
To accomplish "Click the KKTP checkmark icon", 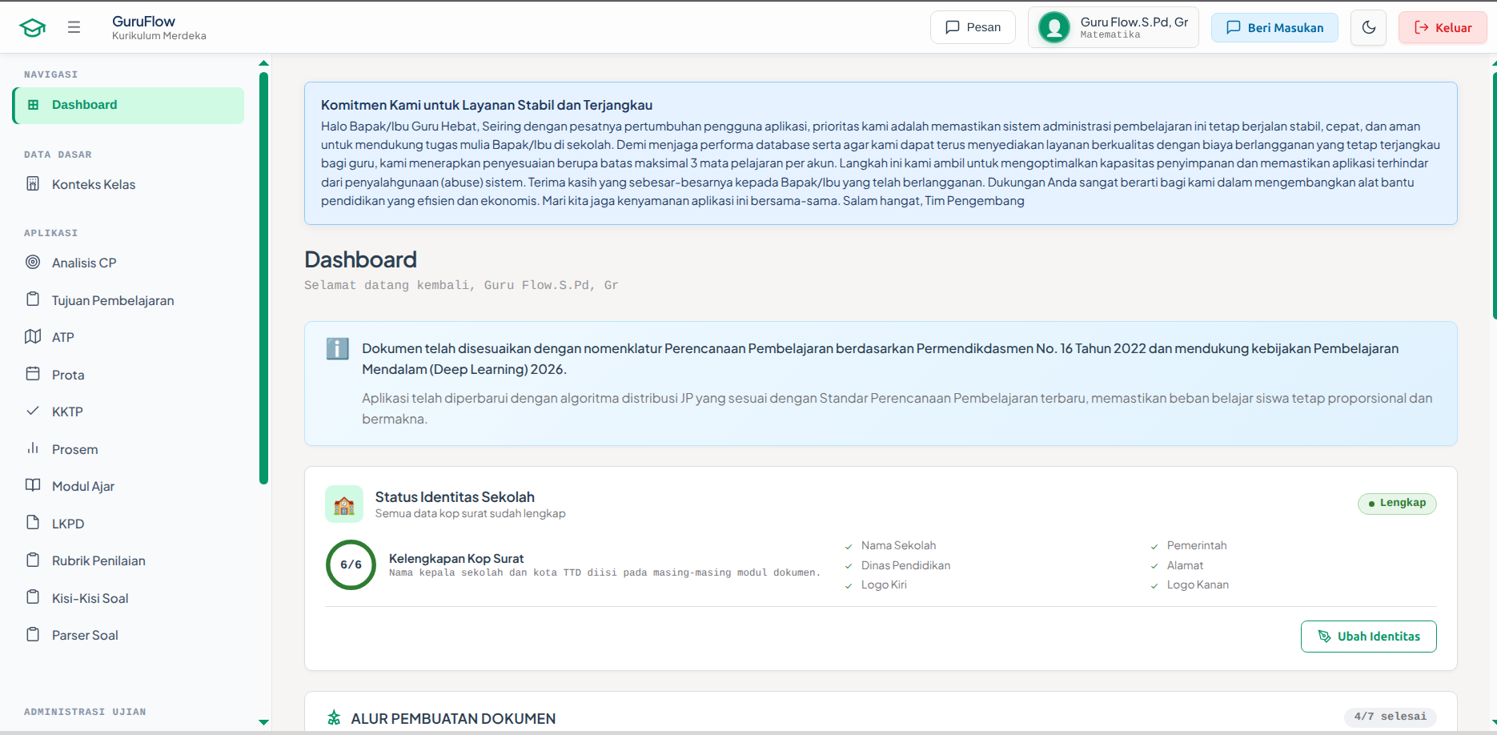I will pos(33,411).
